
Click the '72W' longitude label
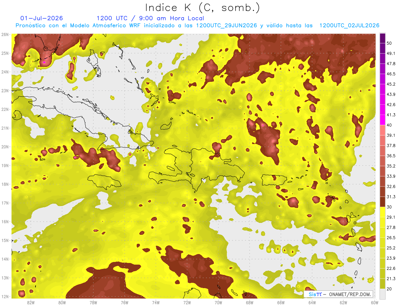(187, 303)
